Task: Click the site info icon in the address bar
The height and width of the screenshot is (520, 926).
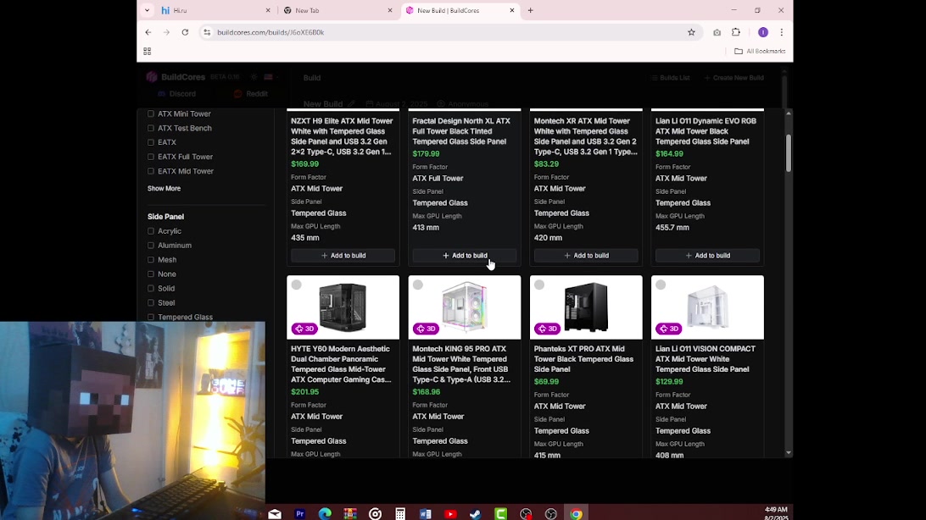Action: coord(207,32)
